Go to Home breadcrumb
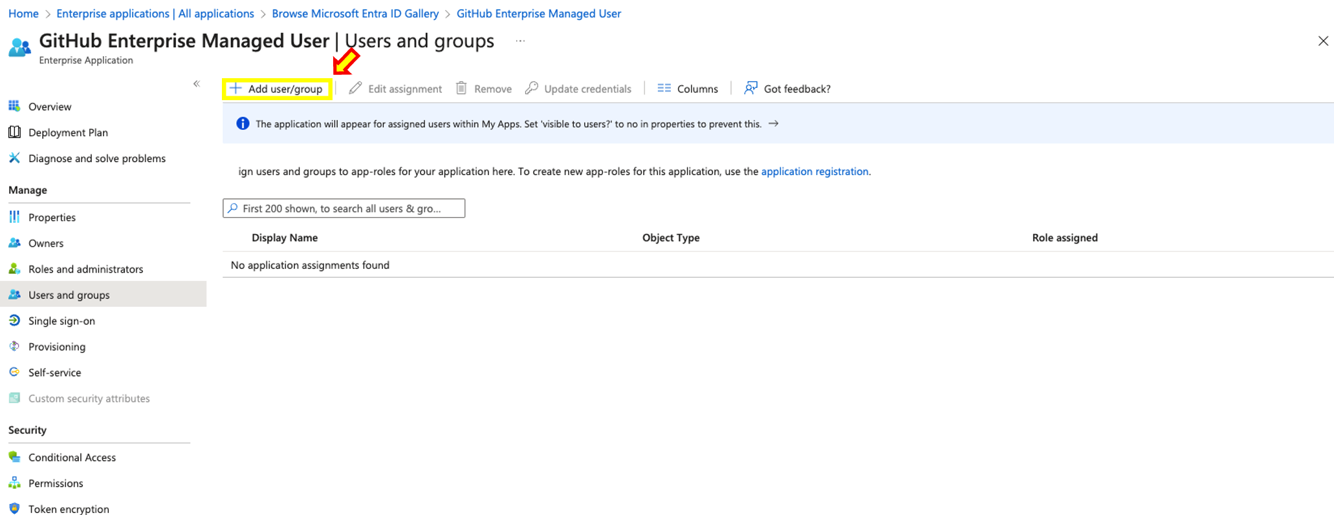 tap(23, 14)
